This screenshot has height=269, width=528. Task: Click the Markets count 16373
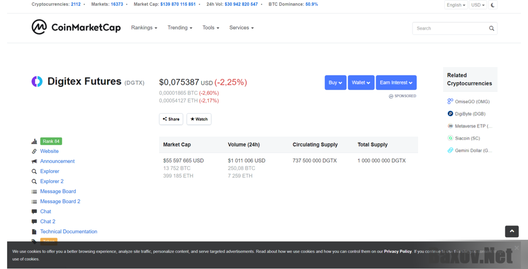pos(117,4)
